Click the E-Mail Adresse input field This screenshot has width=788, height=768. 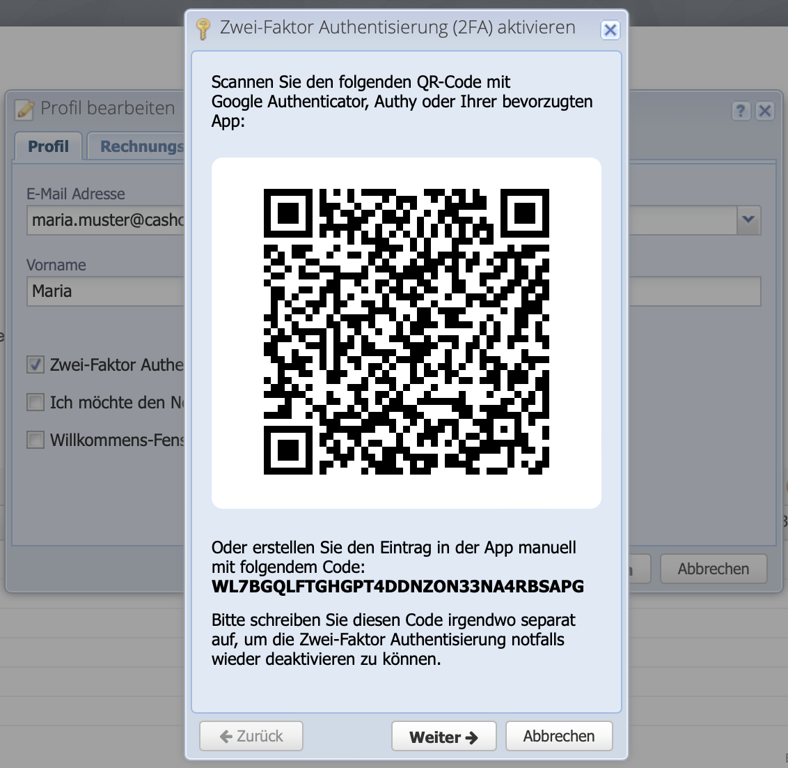(104, 220)
